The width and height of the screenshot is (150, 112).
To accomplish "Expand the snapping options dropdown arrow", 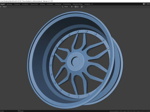I will [x=79, y=7].
